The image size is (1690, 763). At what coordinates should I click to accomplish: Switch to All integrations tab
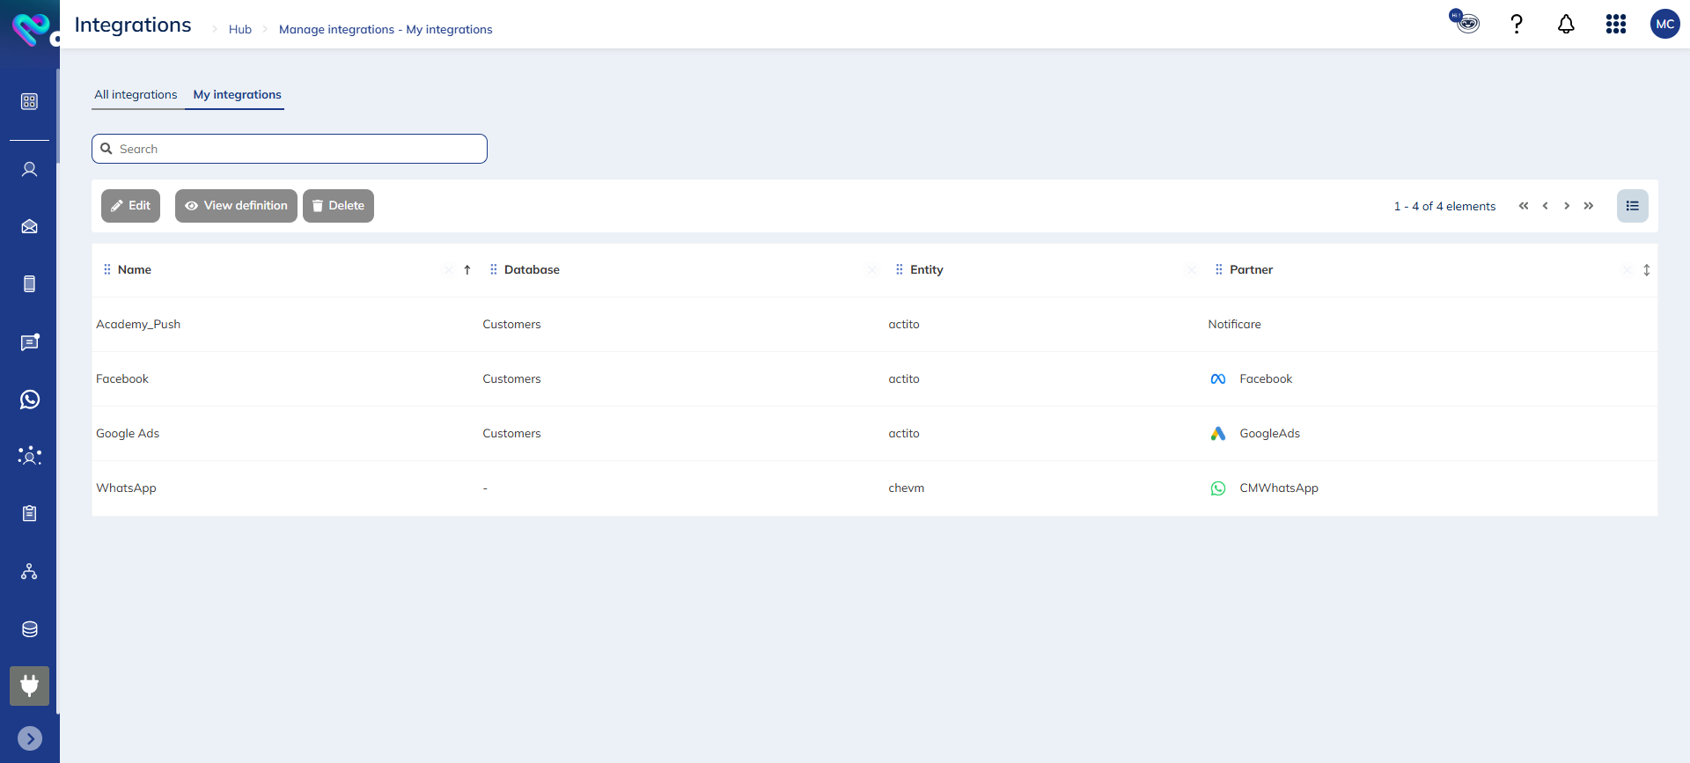pos(136,95)
